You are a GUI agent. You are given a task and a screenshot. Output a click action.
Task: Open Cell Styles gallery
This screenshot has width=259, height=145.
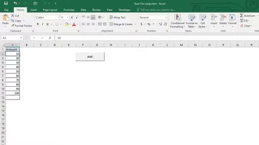point(202,21)
